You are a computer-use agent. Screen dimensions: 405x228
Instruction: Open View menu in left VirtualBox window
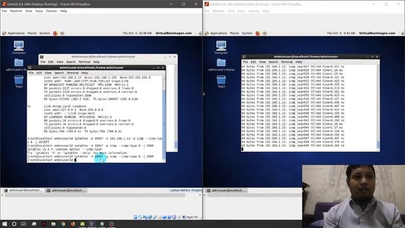(x=28, y=11)
